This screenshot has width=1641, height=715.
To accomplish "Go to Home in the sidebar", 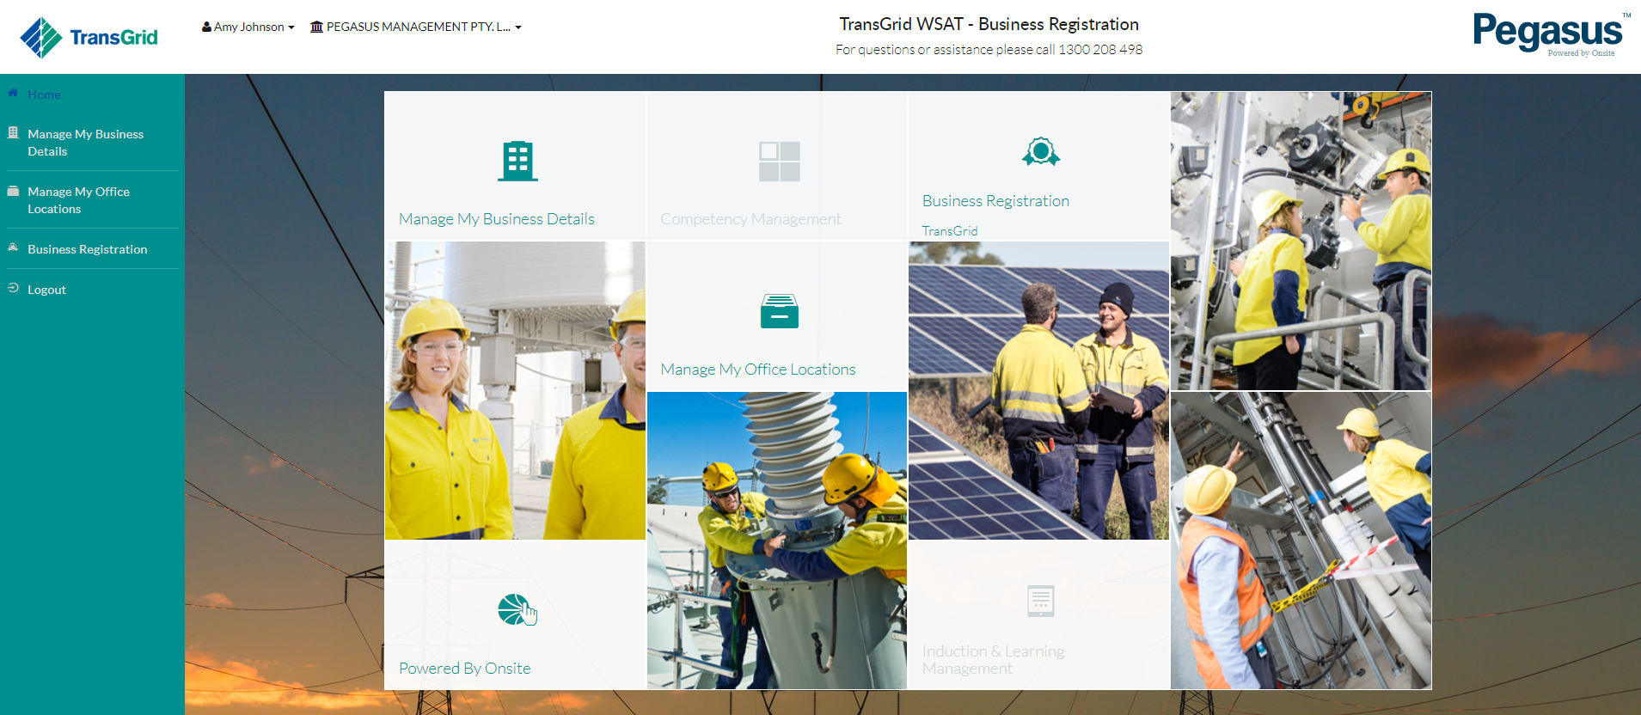I will tap(44, 95).
